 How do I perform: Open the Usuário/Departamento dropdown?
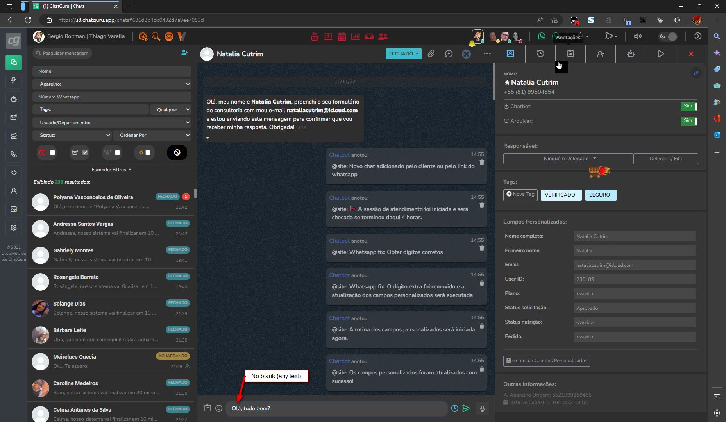tap(112, 123)
